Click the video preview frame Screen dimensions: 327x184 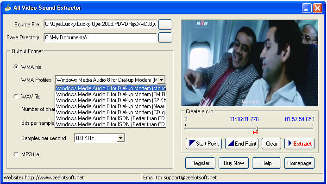pyautogui.click(x=250, y=63)
